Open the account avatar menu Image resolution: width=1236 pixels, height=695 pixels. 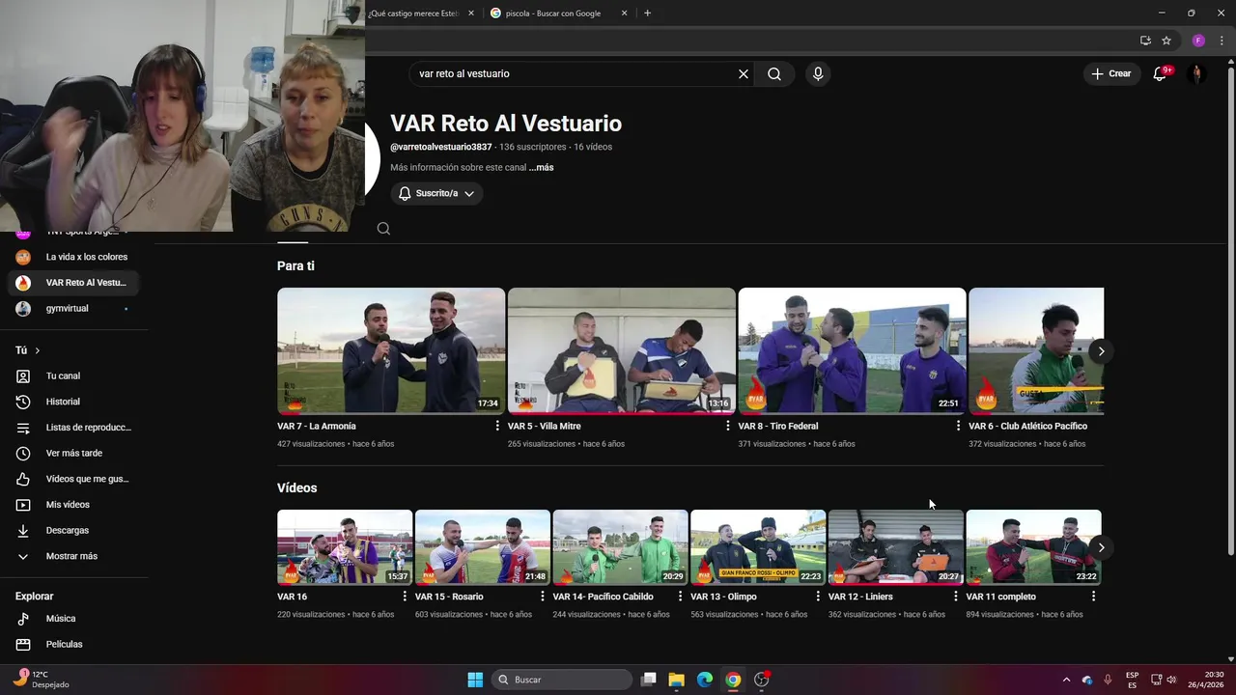(x=1196, y=73)
